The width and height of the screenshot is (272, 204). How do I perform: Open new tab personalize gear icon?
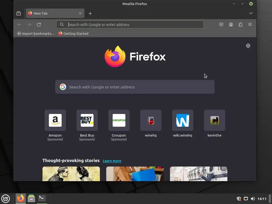click(248, 46)
